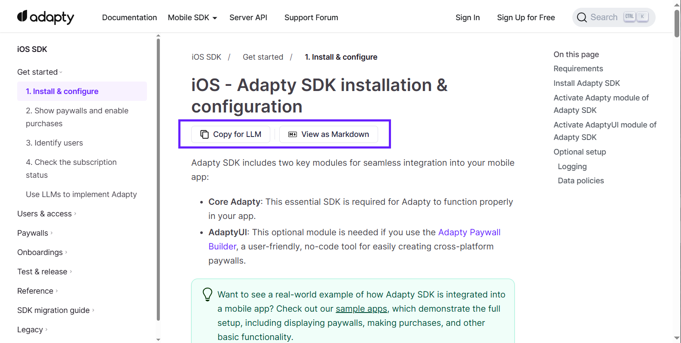Viewport: 681px width, 343px height.
Task: Open the Server API nav item
Action: click(x=248, y=18)
